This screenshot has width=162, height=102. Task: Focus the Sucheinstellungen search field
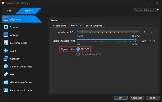[x=144, y=10]
